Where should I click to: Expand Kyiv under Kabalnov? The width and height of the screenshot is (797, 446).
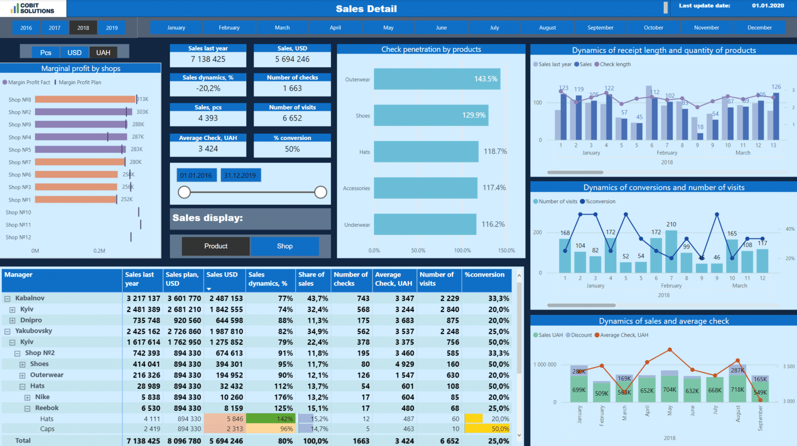click(x=12, y=309)
